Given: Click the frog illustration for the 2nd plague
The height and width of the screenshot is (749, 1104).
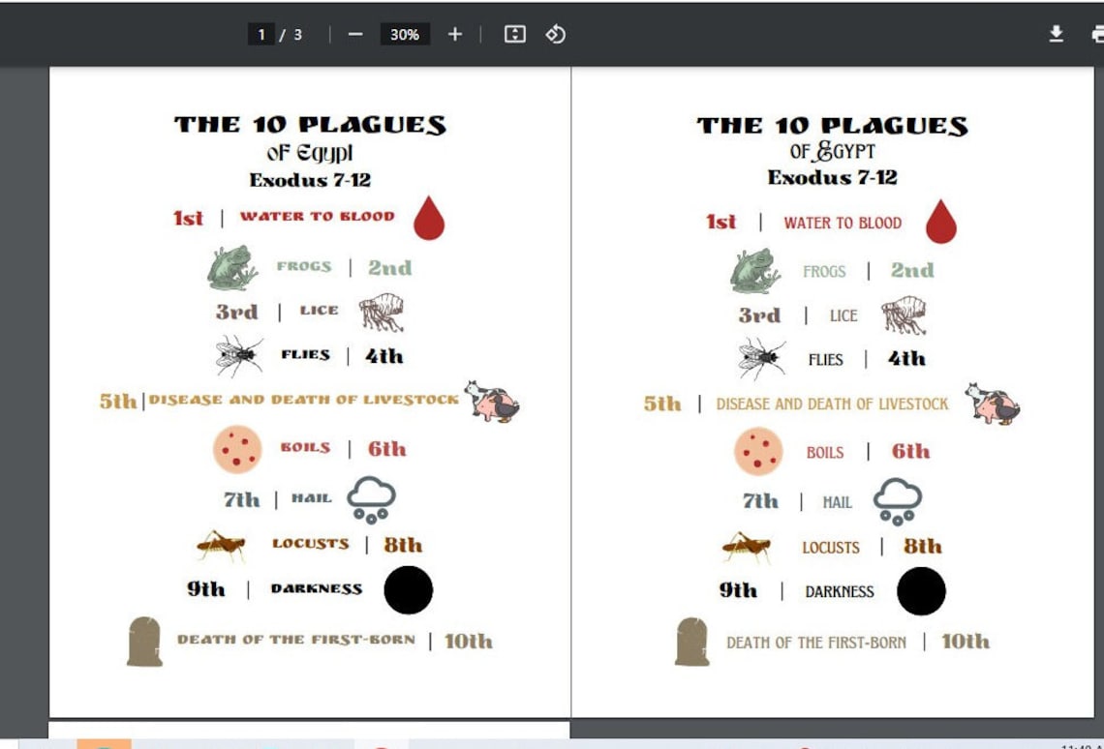Looking at the screenshot, I should (231, 265).
